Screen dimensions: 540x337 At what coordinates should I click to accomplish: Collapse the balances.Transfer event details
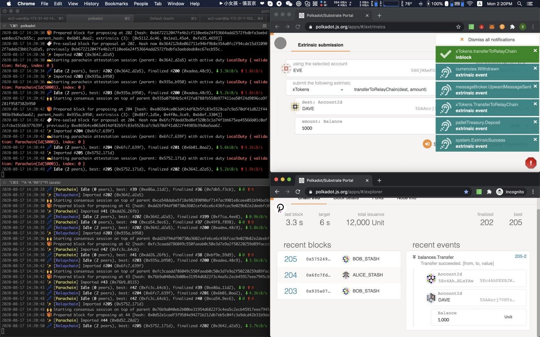click(414, 257)
